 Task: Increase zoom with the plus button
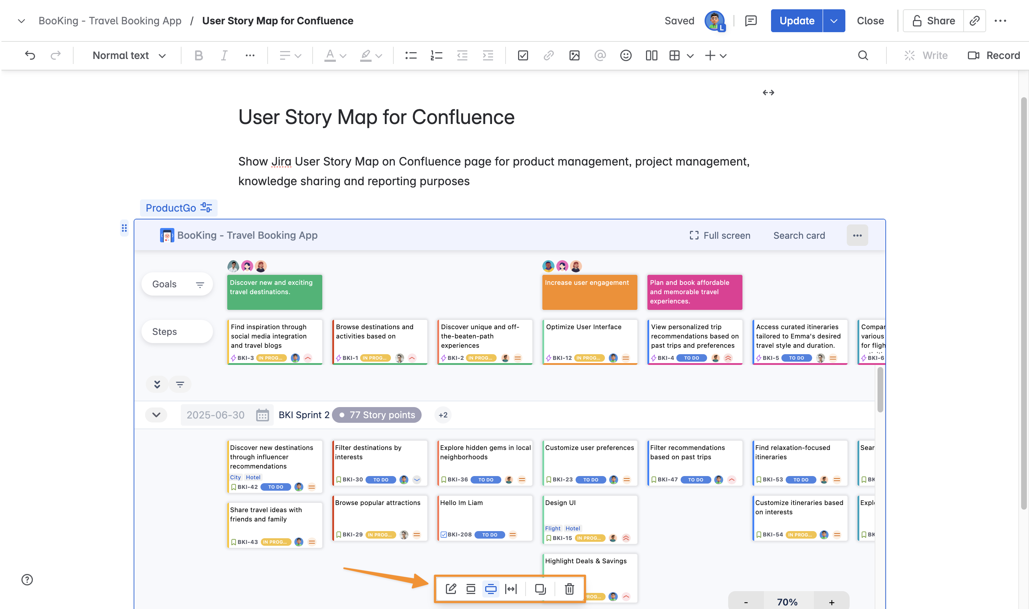(831, 602)
